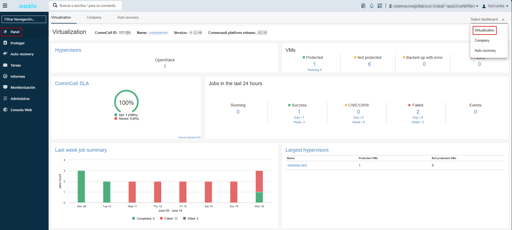512x230 pixels.
Task: Choose Company from dashboard dropdown list
Action: (482, 41)
